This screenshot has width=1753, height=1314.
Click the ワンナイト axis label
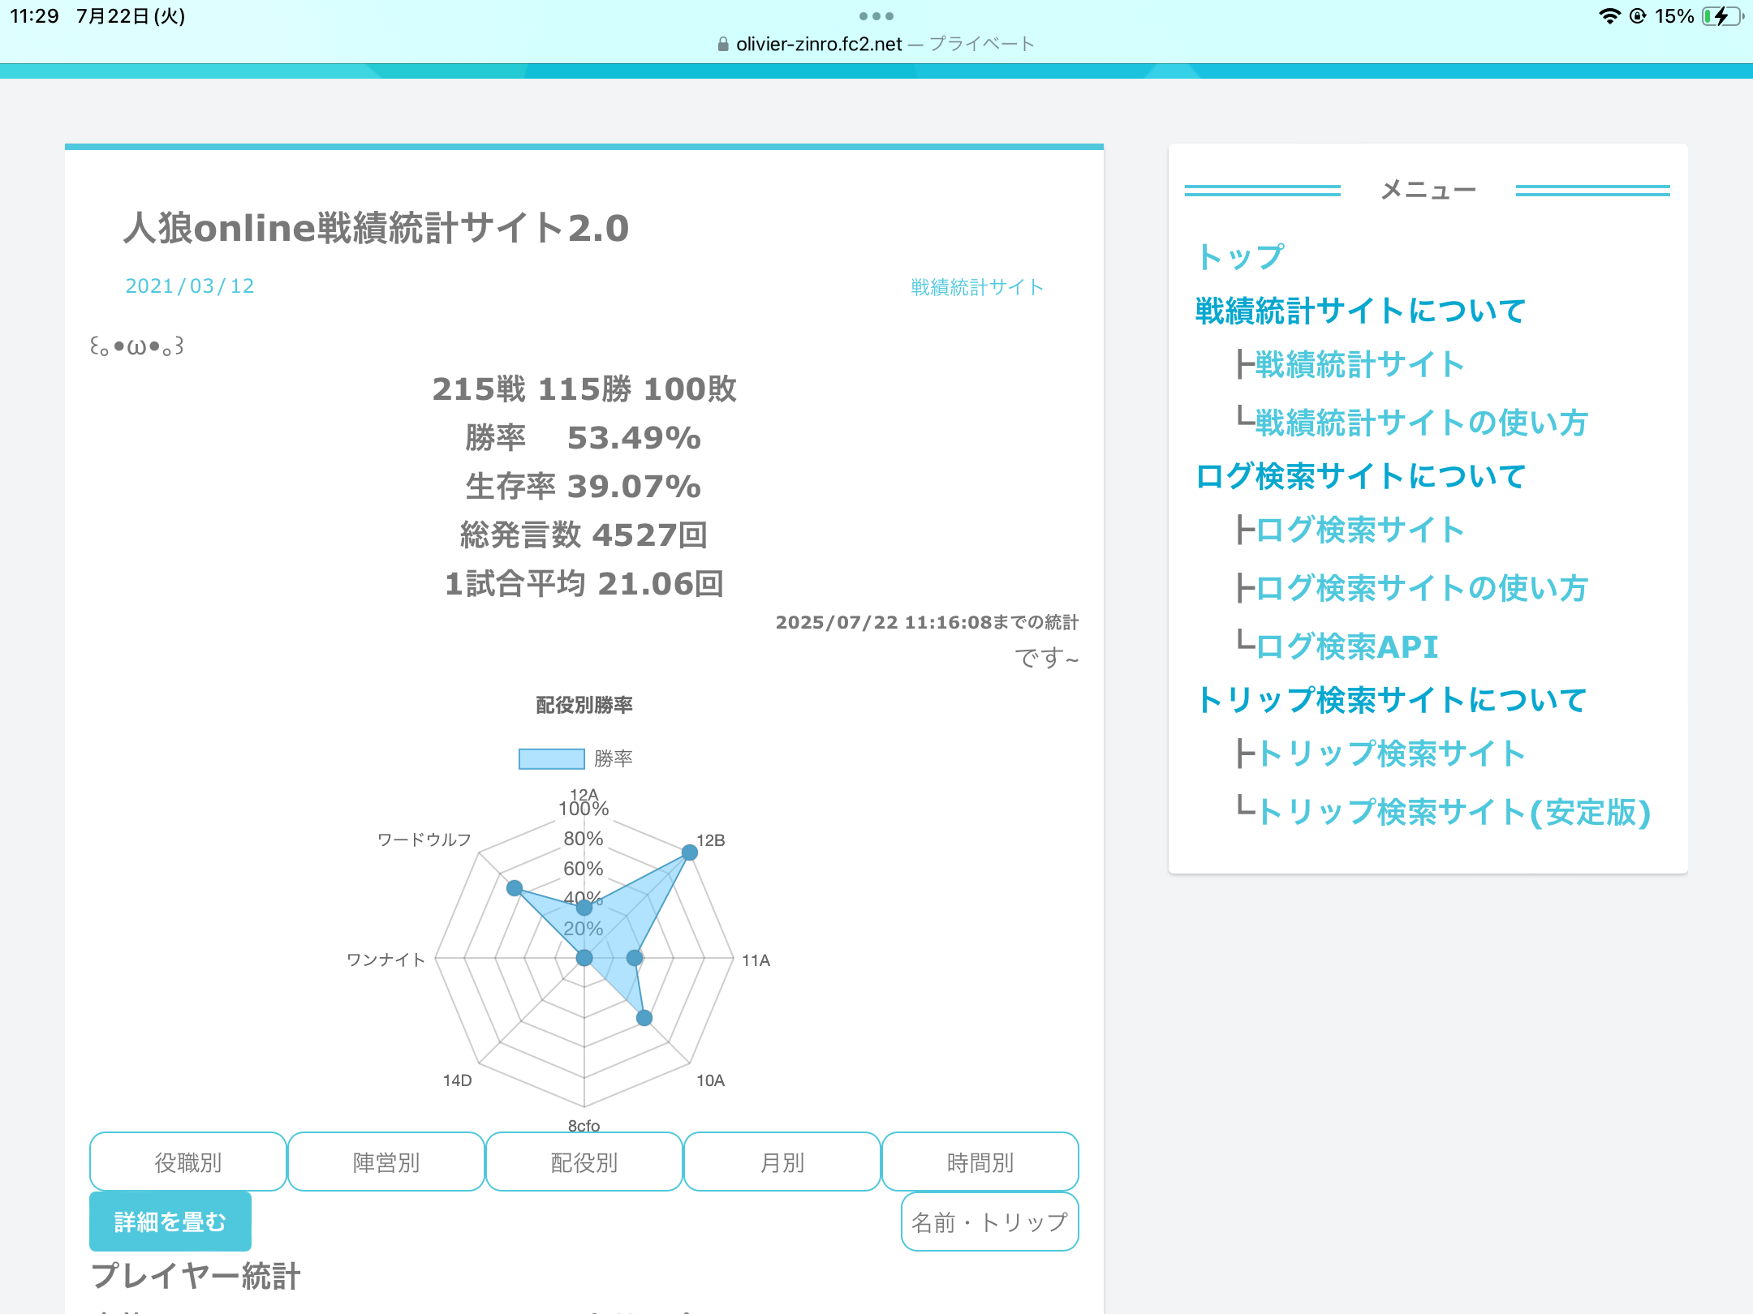click(x=386, y=960)
